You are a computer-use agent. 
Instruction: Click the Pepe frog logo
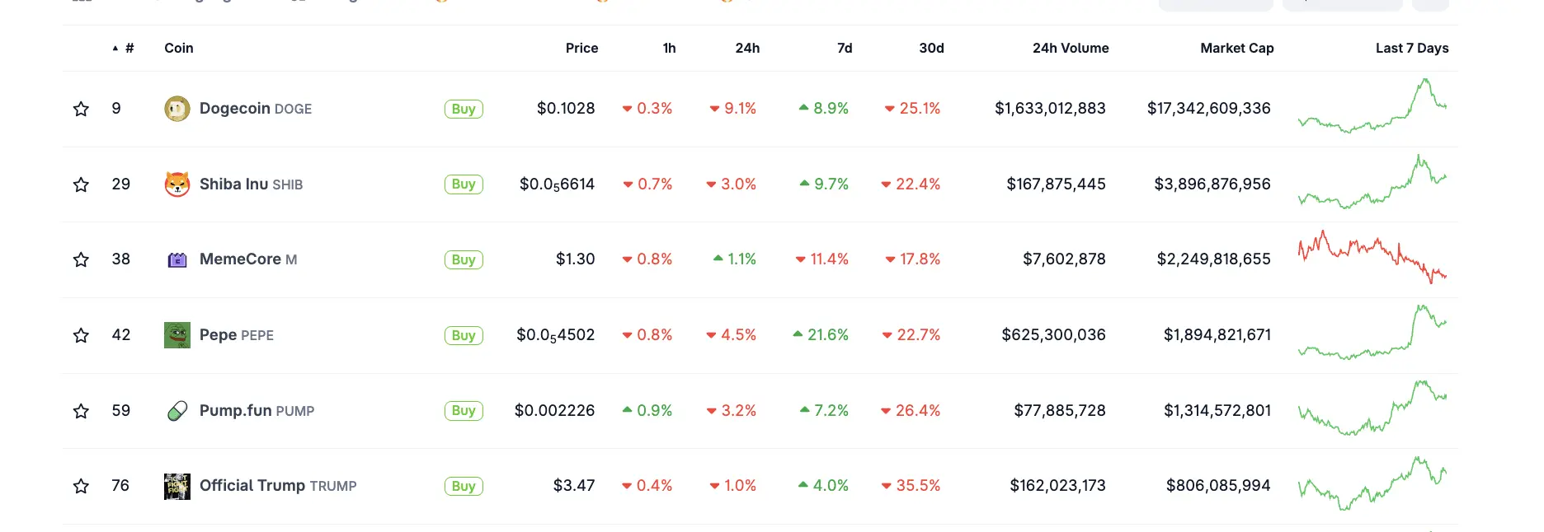point(177,335)
